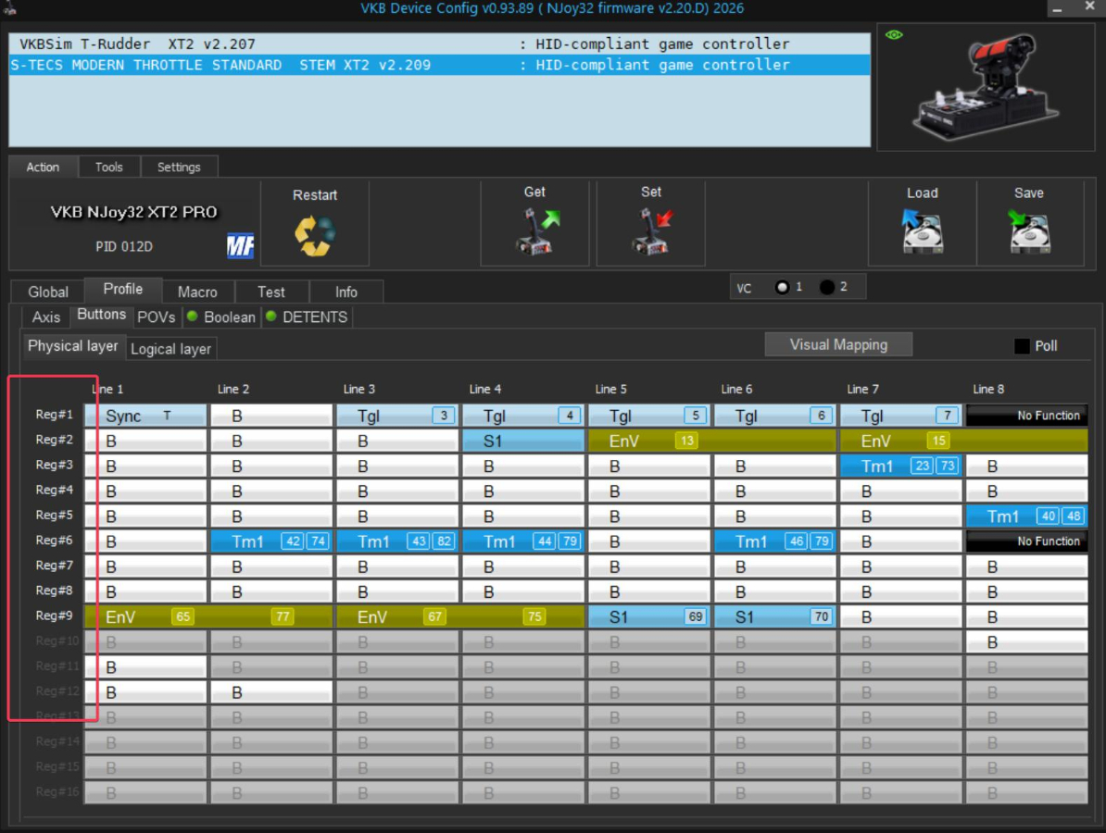Click B cell in Reg#10 Line 8
This screenshot has height=833, width=1106.
[x=1027, y=642]
